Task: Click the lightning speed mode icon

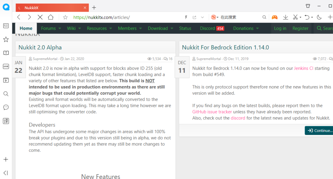Action: [x=186, y=17]
